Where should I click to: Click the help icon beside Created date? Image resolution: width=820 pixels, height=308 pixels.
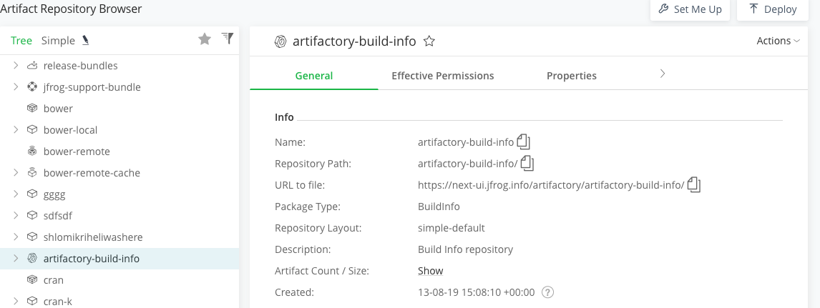tap(547, 292)
